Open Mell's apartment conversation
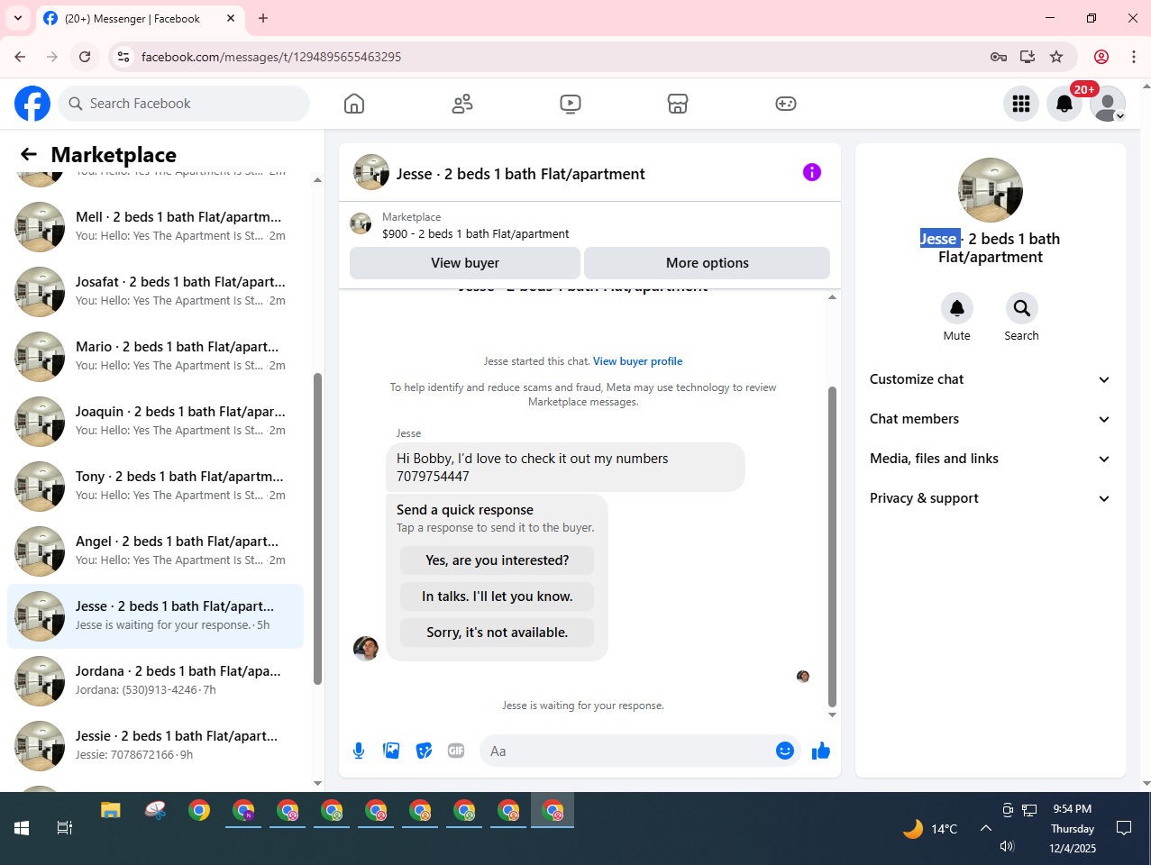Image resolution: width=1151 pixels, height=865 pixels. (155, 226)
